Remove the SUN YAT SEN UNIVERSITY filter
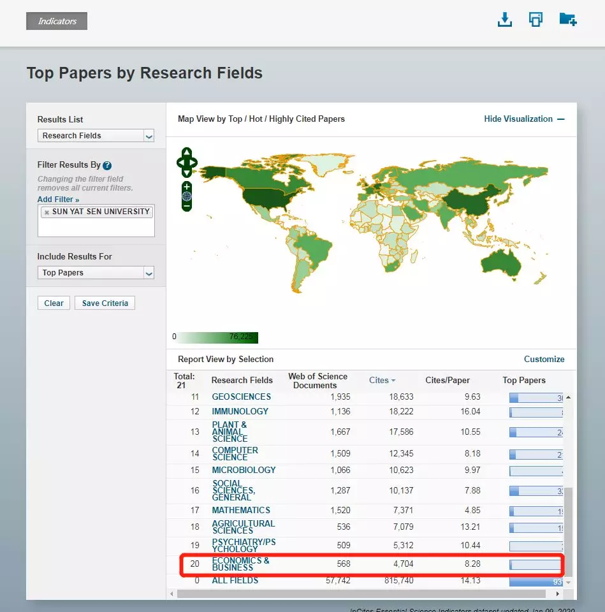The height and width of the screenshot is (612, 605). [47, 212]
